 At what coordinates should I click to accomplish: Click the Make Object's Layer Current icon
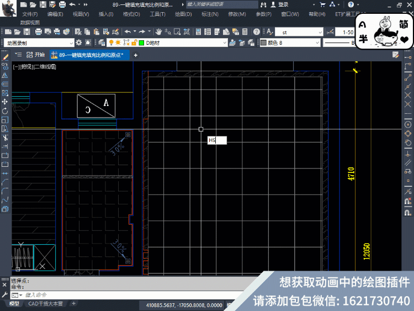(232, 43)
